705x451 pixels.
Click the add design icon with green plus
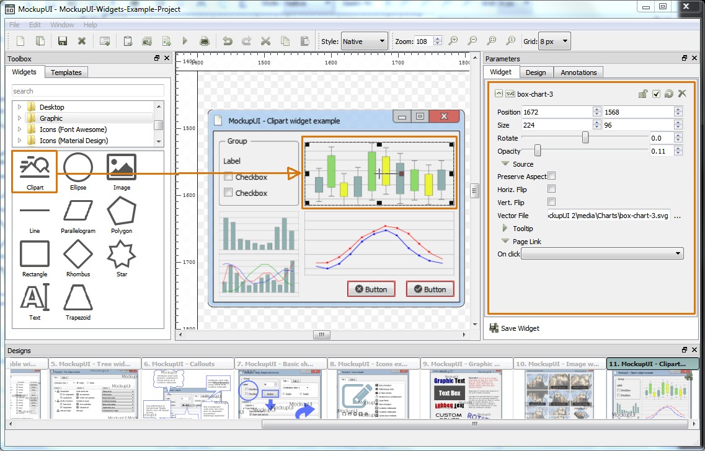pyautogui.click(x=105, y=42)
